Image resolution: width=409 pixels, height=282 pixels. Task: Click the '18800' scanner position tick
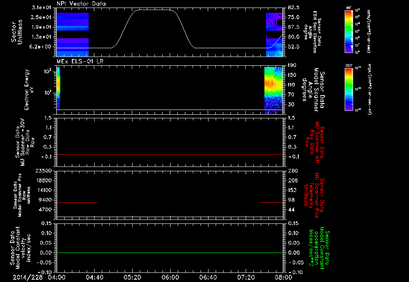click(x=43, y=180)
